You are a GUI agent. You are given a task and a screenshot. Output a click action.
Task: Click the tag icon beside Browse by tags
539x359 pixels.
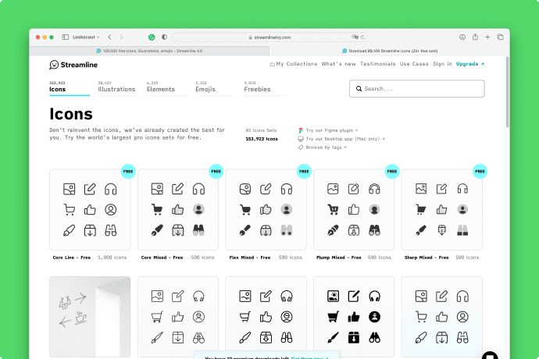click(x=301, y=148)
